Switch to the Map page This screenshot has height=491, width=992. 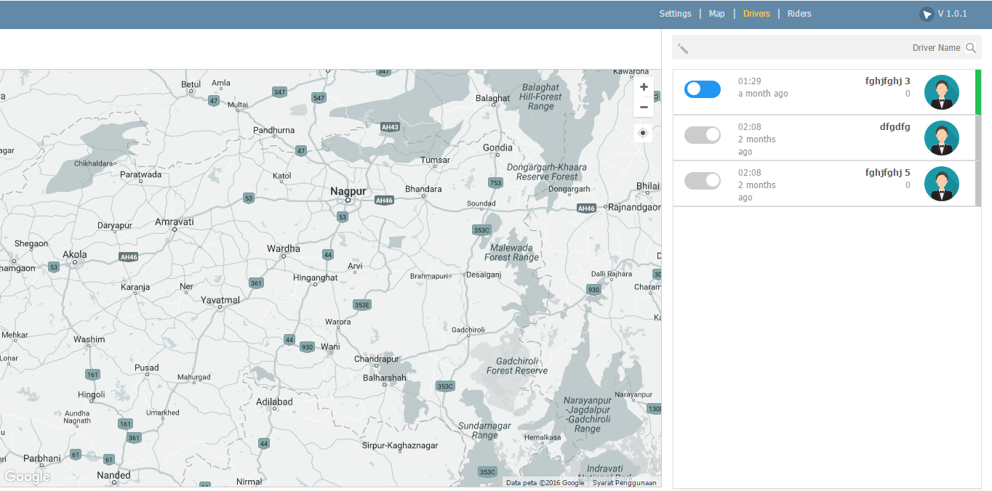[716, 14]
